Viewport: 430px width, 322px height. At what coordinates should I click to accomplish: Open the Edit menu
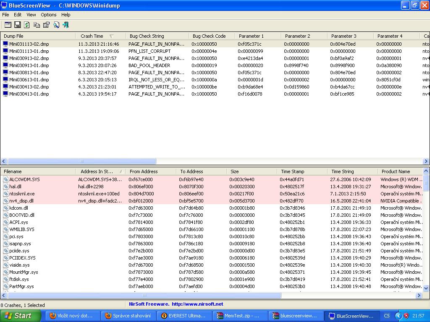(18, 15)
